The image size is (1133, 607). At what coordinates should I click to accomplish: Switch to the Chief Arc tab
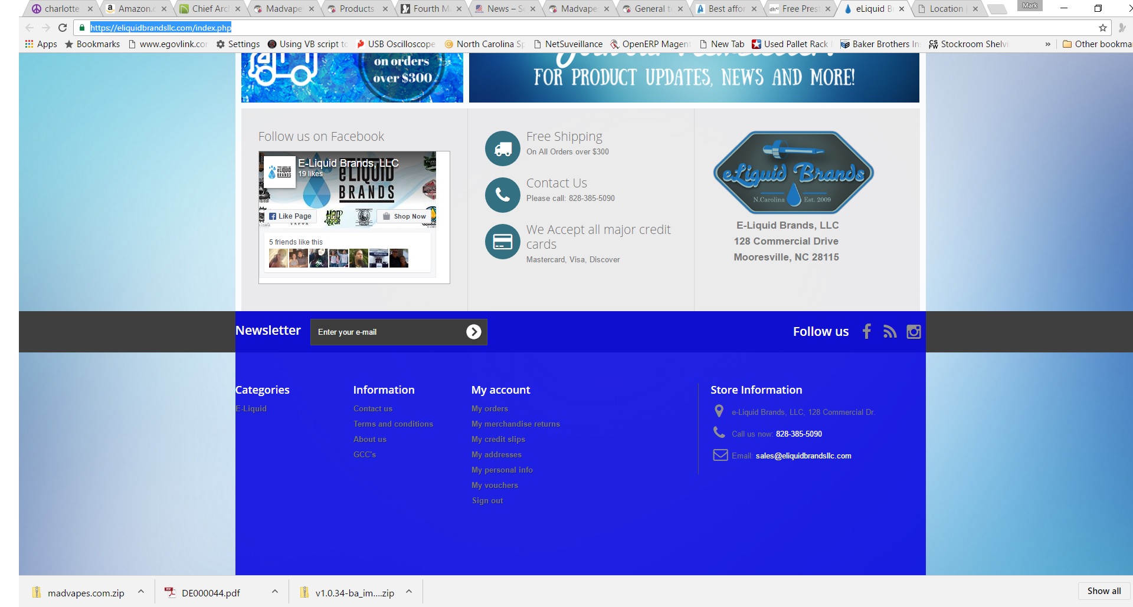click(x=210, y=9)
